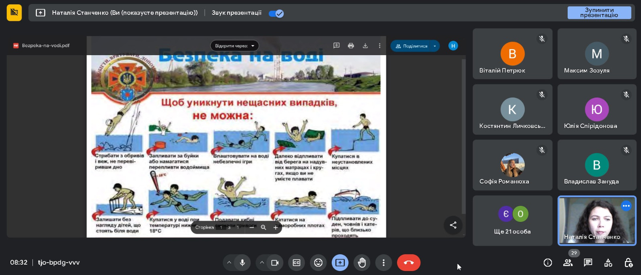
Task: Open the chat panel icon
Action: (x=588, y=263)
